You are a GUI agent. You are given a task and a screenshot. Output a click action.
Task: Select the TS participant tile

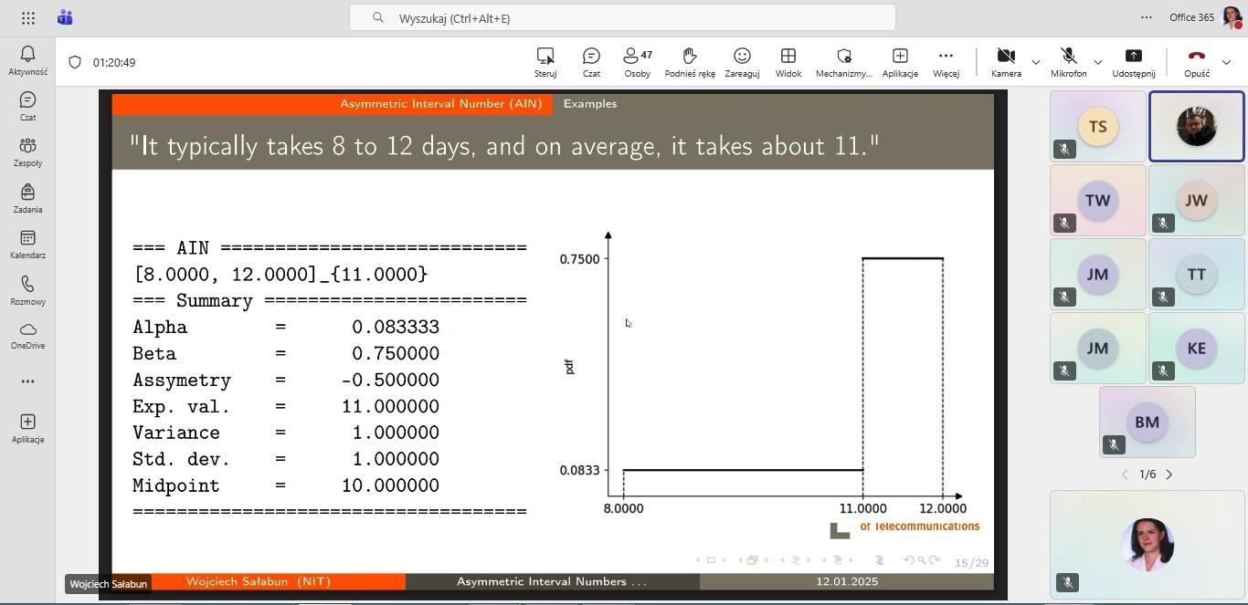[1097, 127]
